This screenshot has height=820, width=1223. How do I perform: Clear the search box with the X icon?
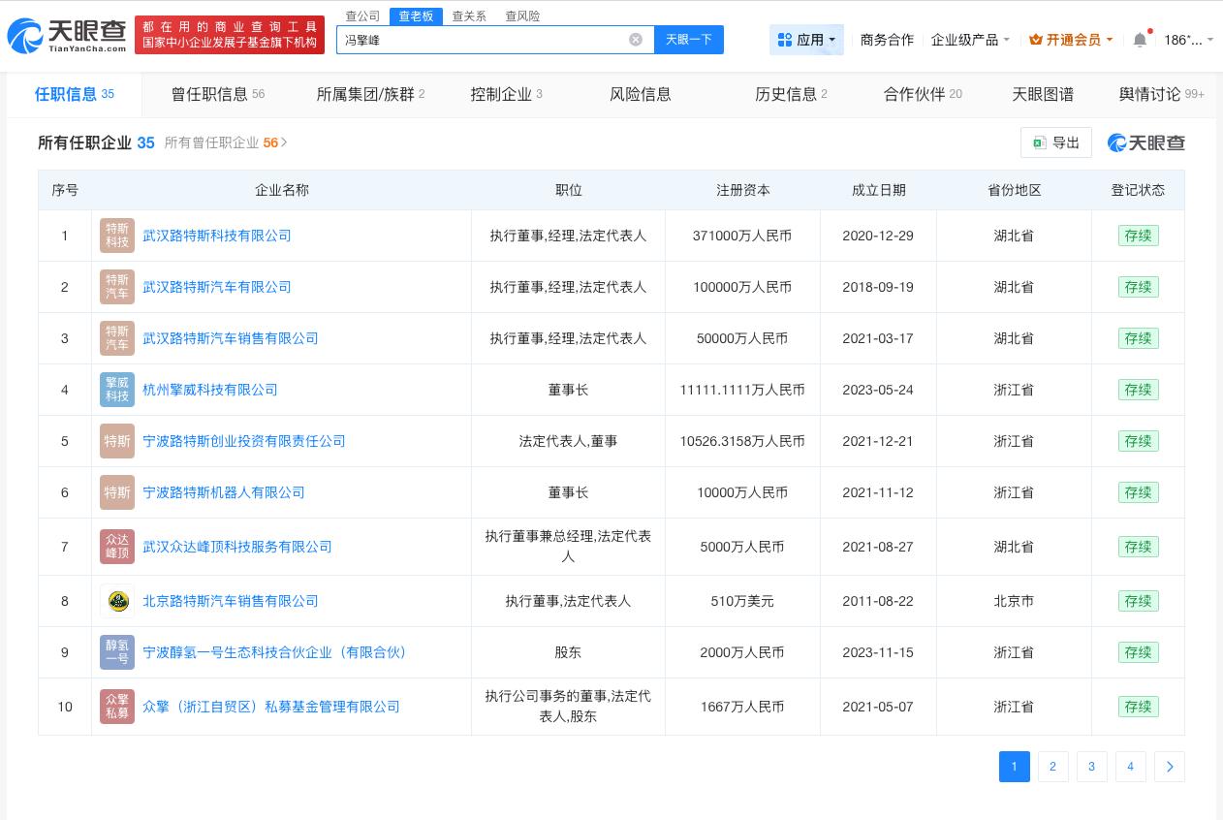coord(636,40)
